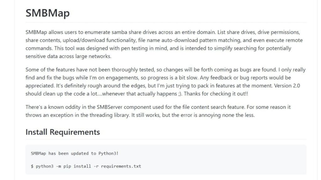Click the SMBMap main heading

pyautogui.click(x=48, y=13)
